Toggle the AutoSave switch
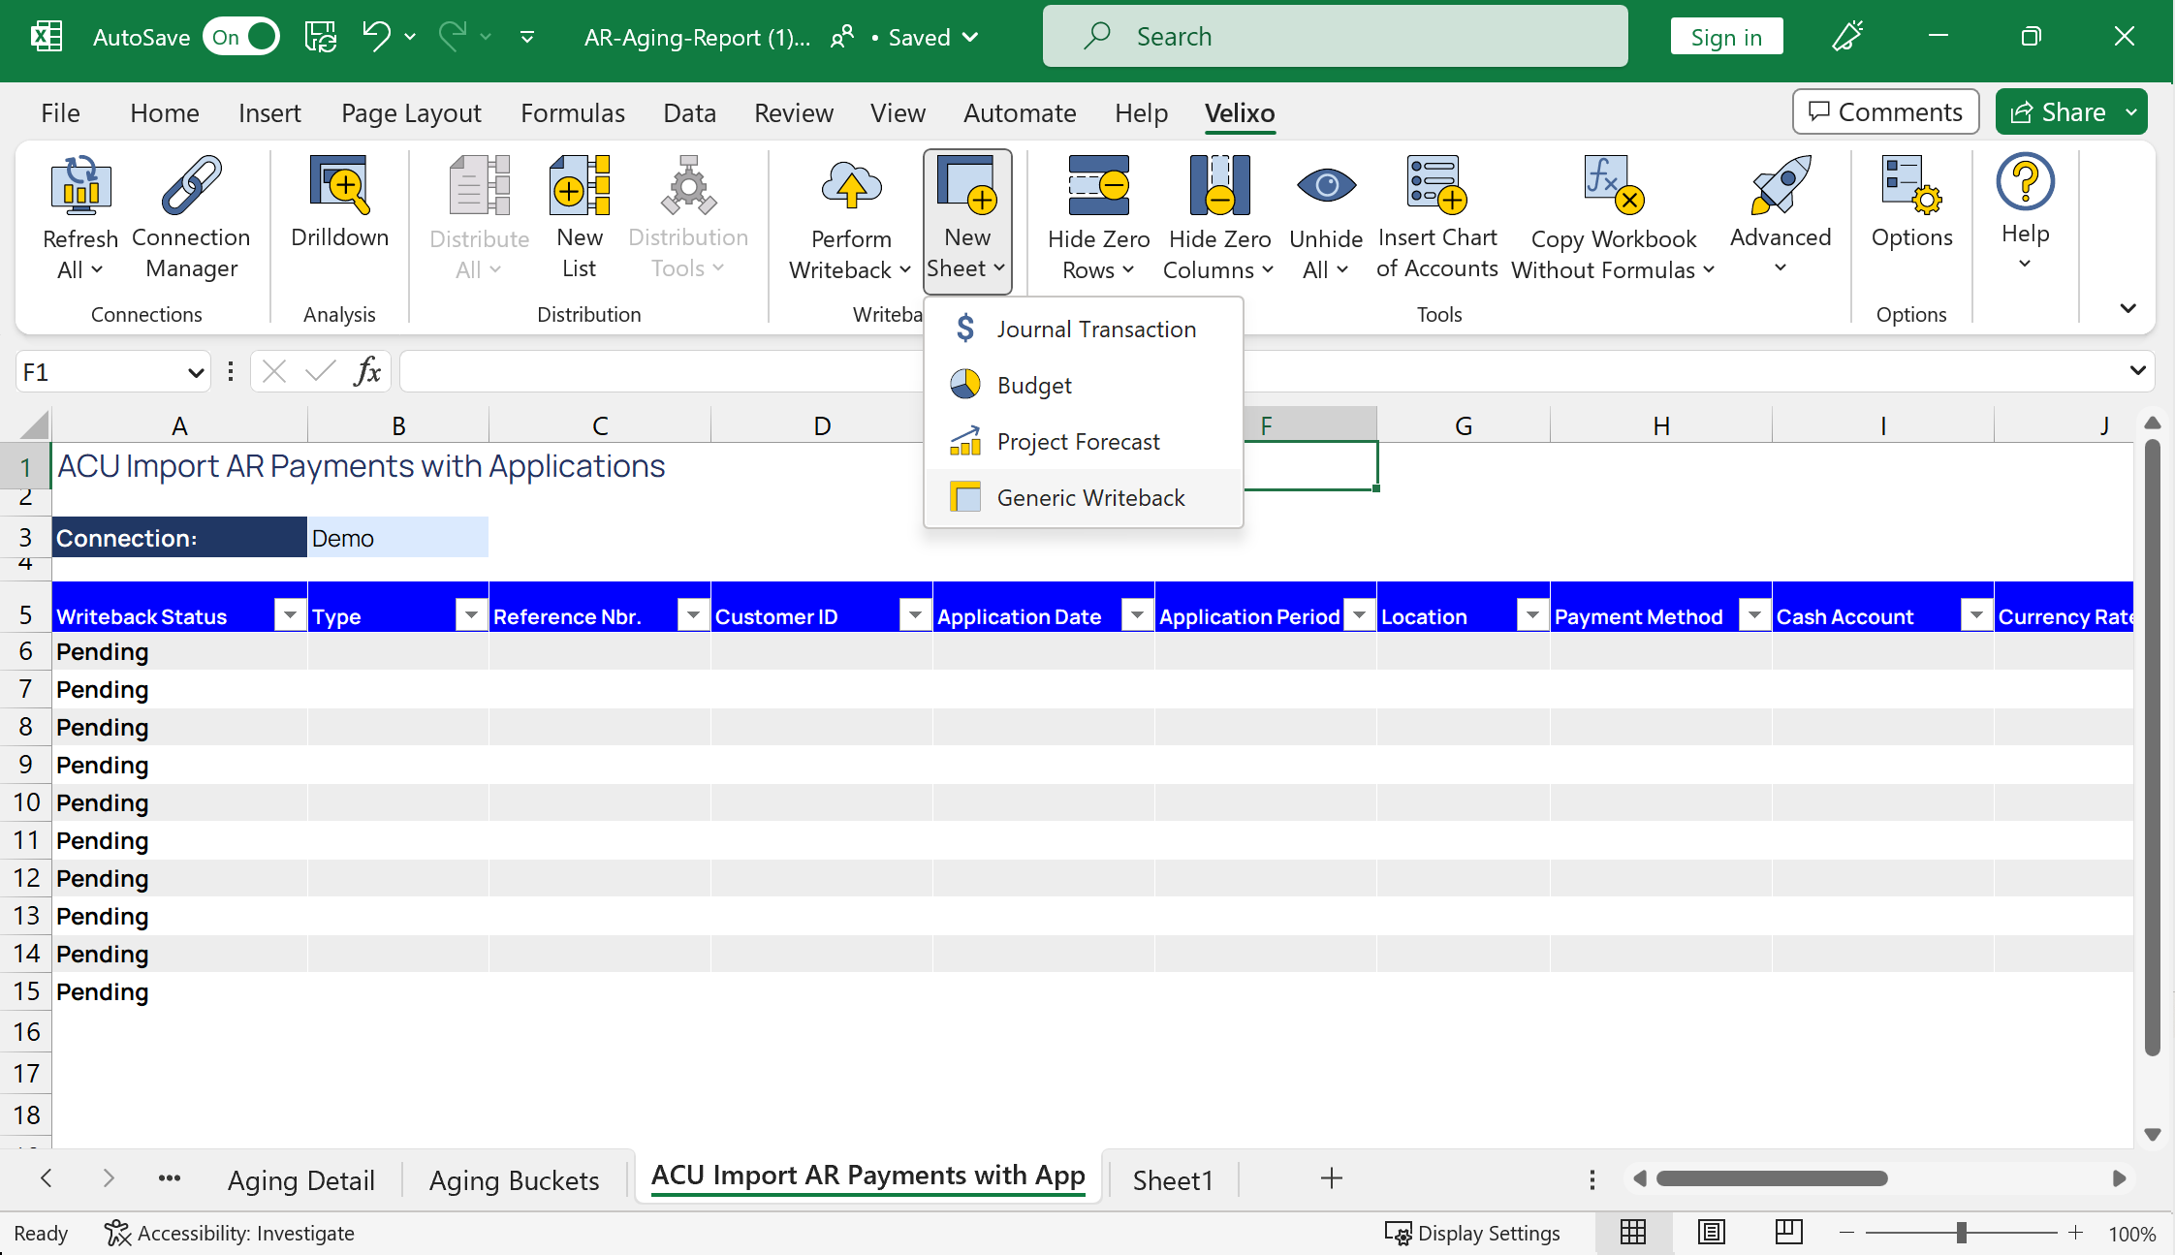Image resolution: width=2175 pixels, height=1255 pixels. pos(241,37)
